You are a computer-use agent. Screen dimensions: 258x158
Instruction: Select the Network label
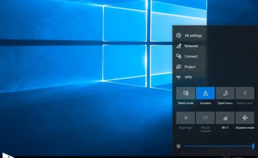pos(191,46)
